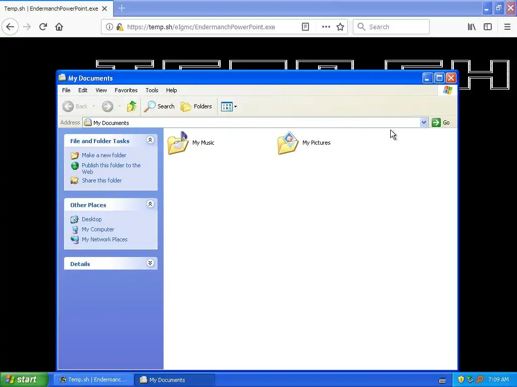Expand the Details panel
This screenshot has height=387, width=517.
click(x=150, y=263)
